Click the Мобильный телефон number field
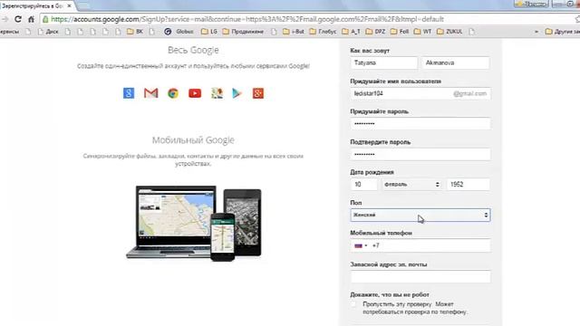The height and width of the screenshot is (326, 580). (x=420, y=245)
